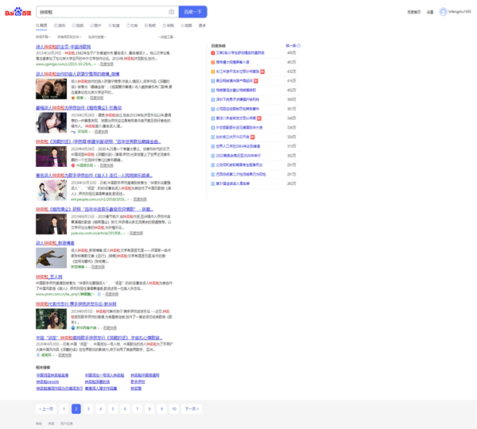Click the user profile avatar
This screenshot has width=477, height=429.
pos(442,12)
